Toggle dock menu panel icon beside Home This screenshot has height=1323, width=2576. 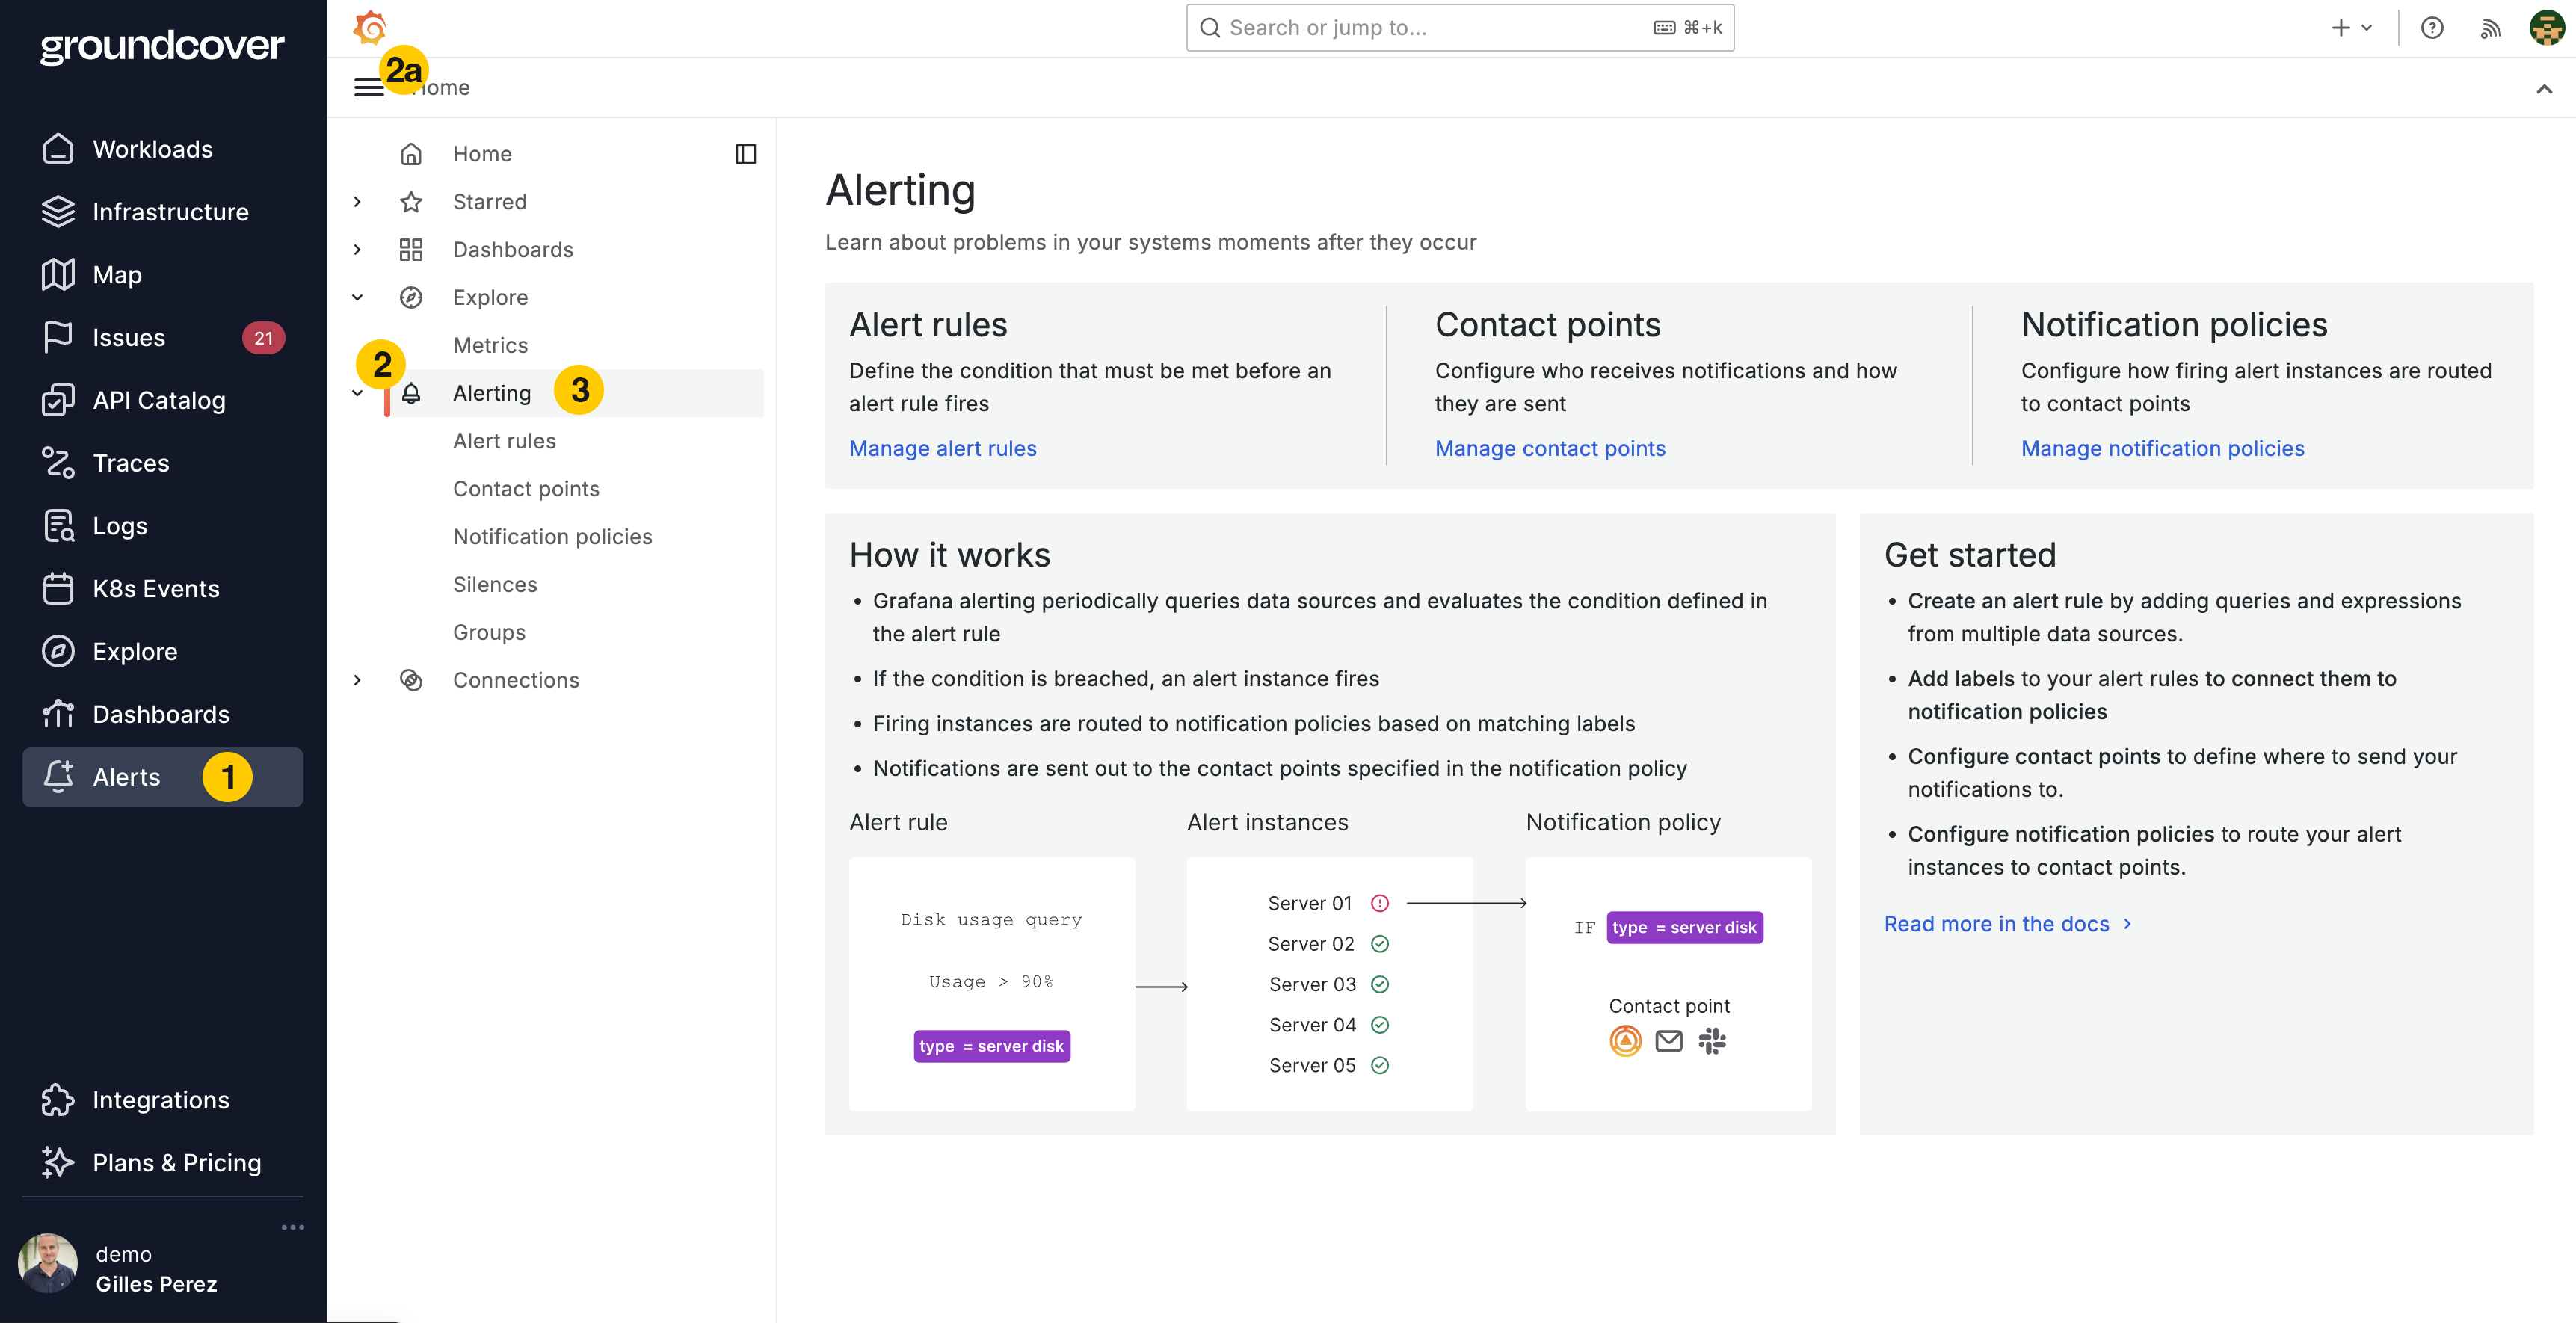click(745, 154)
